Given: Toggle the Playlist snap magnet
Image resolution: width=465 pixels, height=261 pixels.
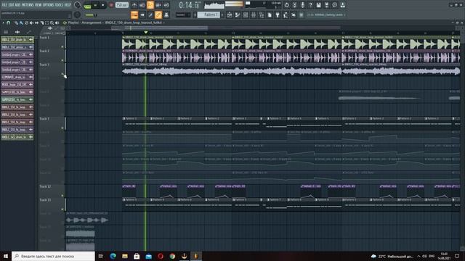Looking at the screenshot, I should pyautogui.click(x=8, y=22).
